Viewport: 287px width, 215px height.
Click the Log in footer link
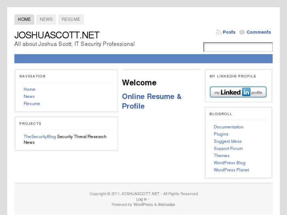(141, 199)
